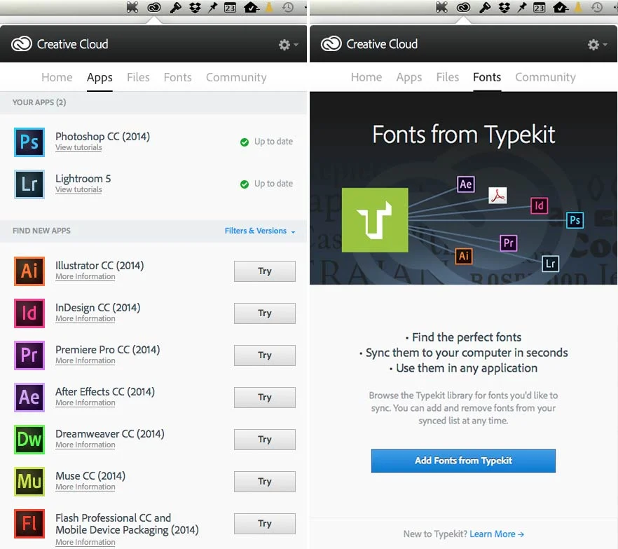The height and width of the screenshot is (549, 618).
Task: Switch to the Home tab in the Fonts panel
Action: point(366,77)
